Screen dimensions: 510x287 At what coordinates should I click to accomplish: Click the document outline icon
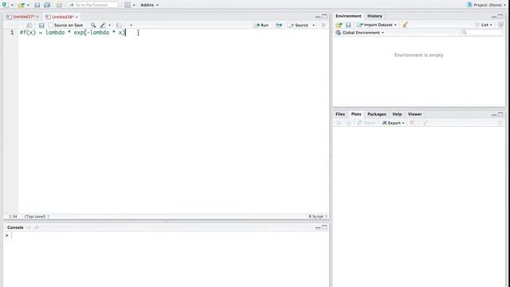pyautogui.click(x=323, y=25)
